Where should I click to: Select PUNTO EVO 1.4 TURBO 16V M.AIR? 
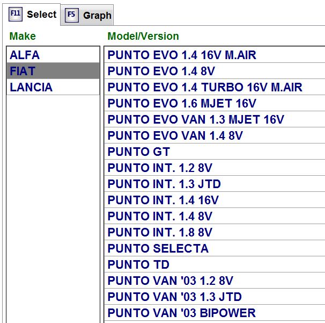(x=215, y=87)
